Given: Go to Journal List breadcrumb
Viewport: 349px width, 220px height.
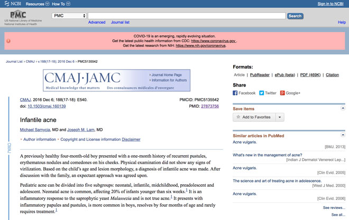Looking at the screenshot, I should point(14,62).
